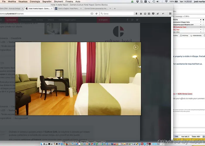Image resolution: width=205 pixels, height=146 pixels.
Task: Switch to Hotel a Cagliari tab
Action: point(69,8)
